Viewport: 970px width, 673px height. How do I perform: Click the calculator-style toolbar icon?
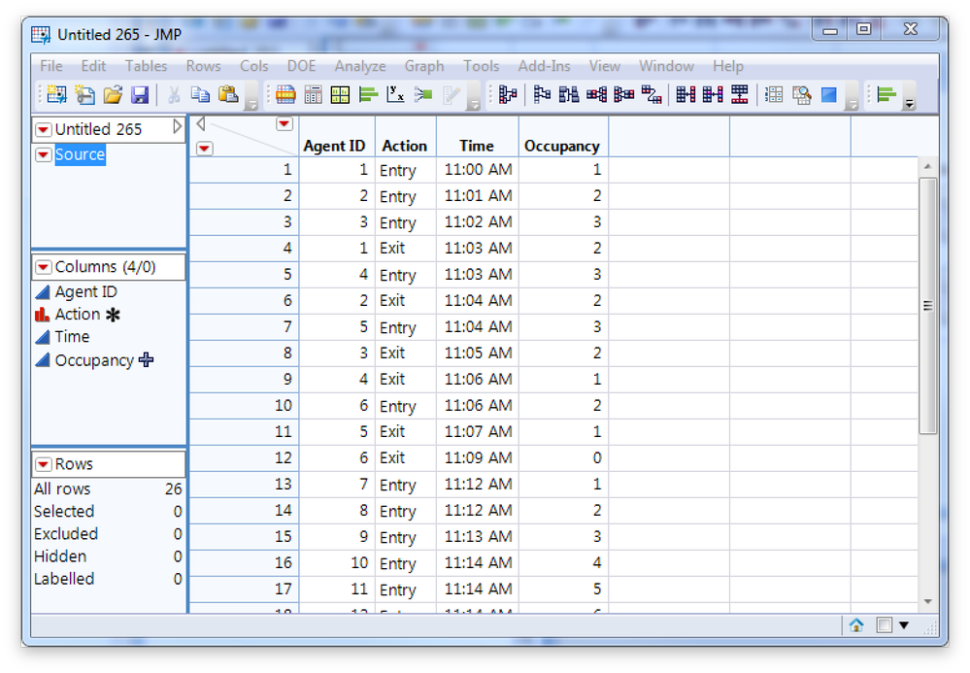313,94
